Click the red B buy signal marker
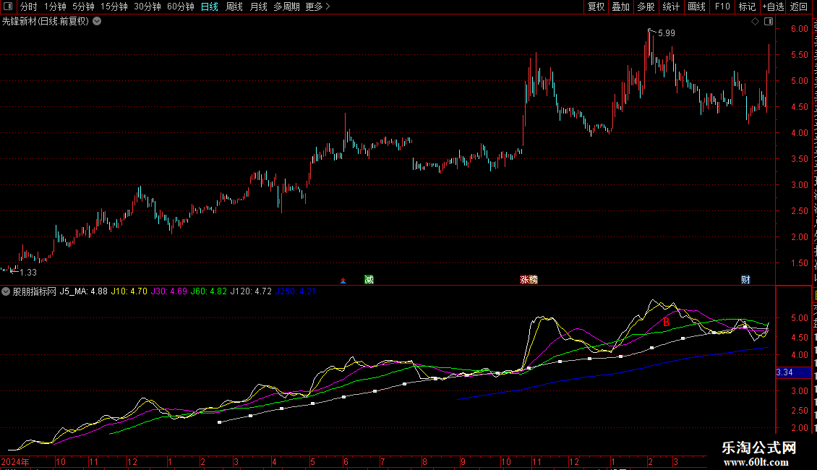Screen dimensions: 817x470 click(x=666, y=322)
